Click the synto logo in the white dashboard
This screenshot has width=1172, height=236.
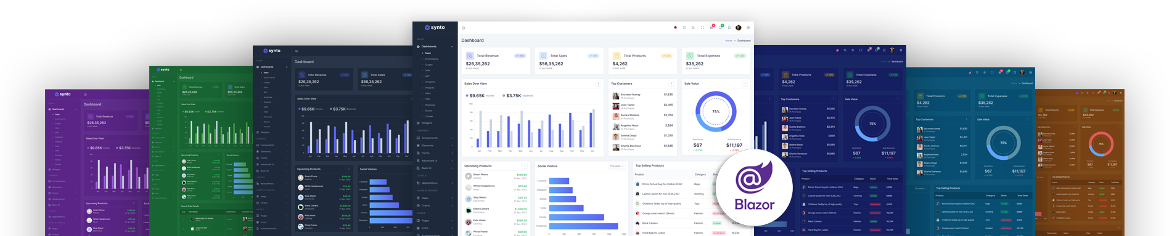pyautogui.click(x=435, y=28)
